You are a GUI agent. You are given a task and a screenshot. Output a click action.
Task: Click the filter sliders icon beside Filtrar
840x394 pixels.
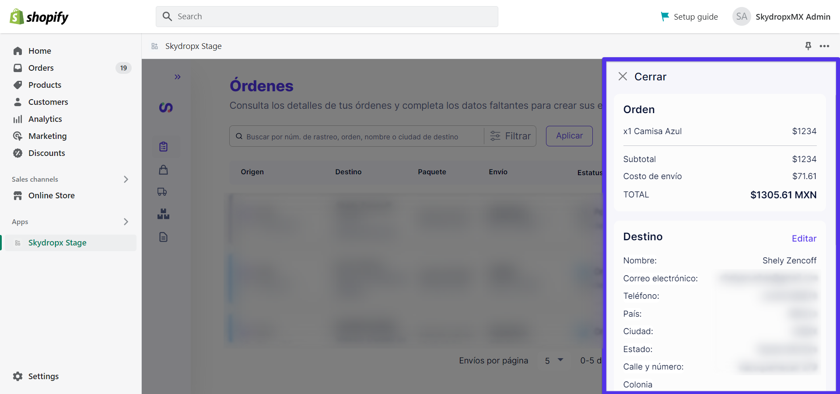coord(495,136)
